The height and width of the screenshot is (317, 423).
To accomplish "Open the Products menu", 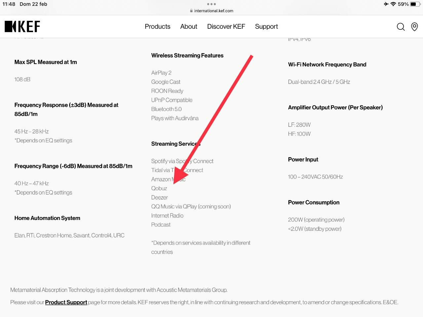I will [x=157, y=26].
